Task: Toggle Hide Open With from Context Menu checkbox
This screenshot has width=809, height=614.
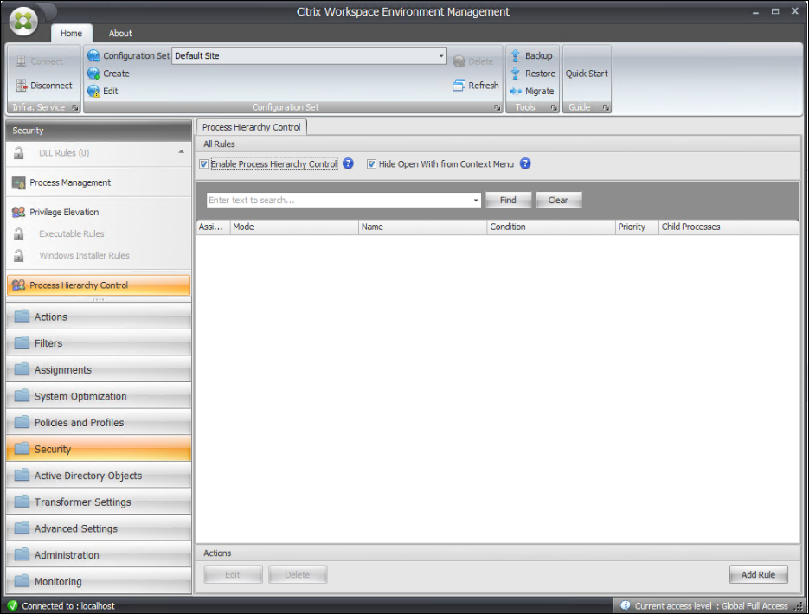Action: pos(371,164)
